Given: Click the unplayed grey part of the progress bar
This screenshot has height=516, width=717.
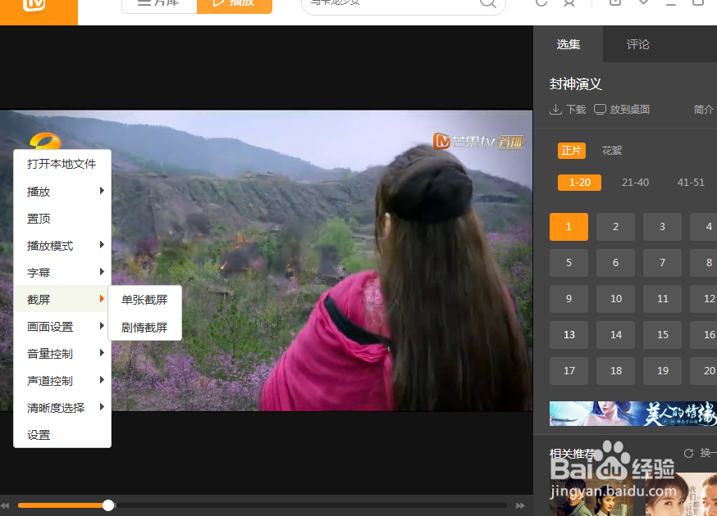Looking at the screenshot, I should point(311,505).
